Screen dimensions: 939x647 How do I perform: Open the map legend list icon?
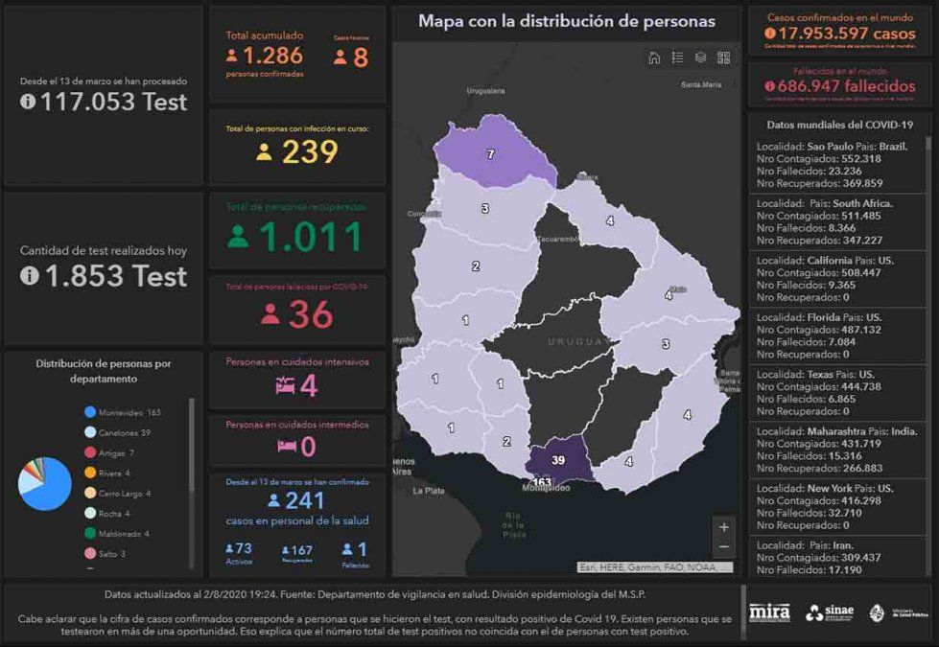pyautogui.click(x=677, y=58)
